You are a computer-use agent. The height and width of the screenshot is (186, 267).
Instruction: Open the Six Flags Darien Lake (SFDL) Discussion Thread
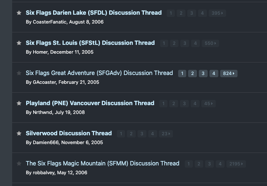(94, 13)
